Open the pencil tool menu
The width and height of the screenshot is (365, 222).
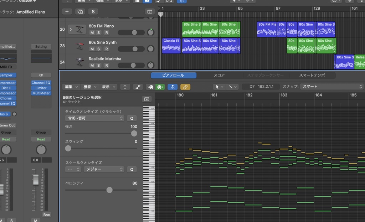(x=232, y=87)
